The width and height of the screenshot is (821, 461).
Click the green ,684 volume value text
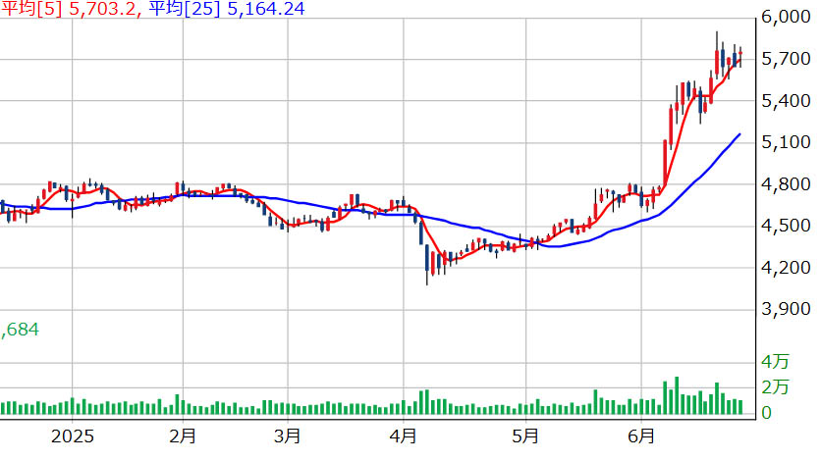click(x=20, y=330)
